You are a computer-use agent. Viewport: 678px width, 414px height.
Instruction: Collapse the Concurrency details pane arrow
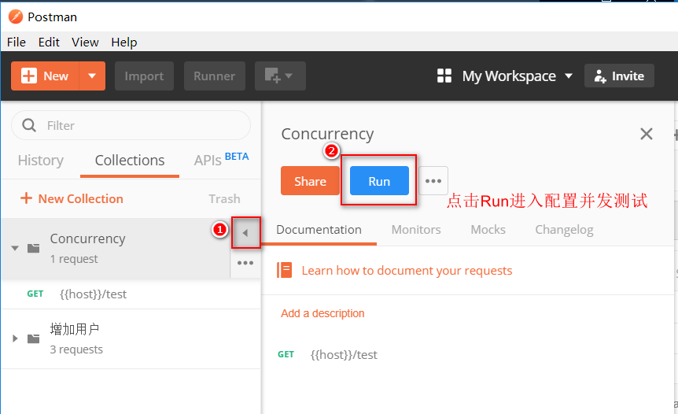pyautogui.click(x=245, y=233)
